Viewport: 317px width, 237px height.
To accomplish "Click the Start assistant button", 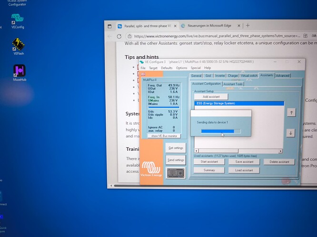I will [x=209, y=162].
